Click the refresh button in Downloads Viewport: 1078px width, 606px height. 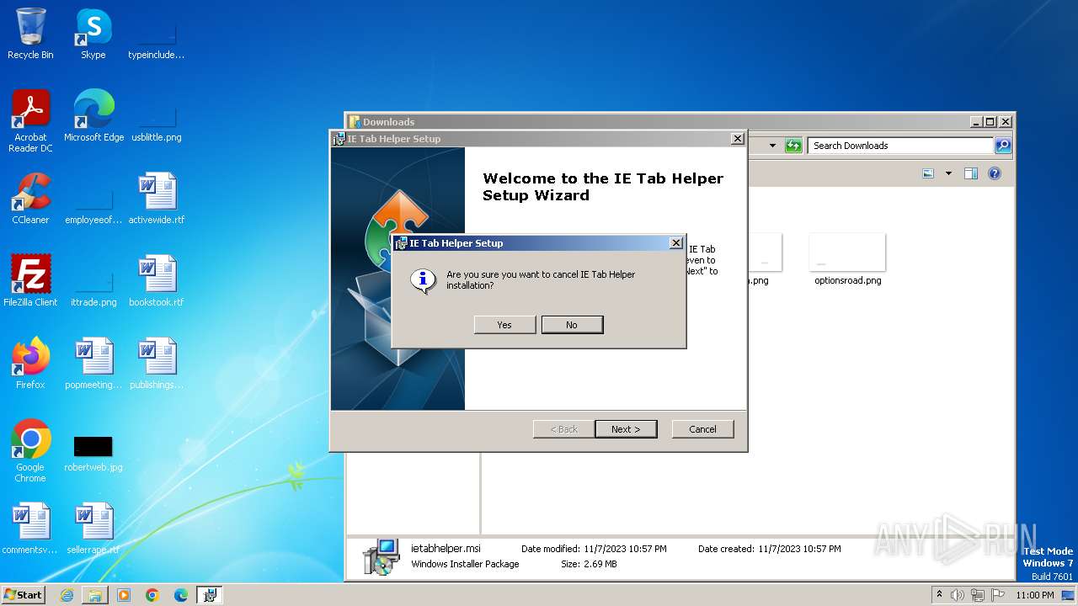pos(793,146)
